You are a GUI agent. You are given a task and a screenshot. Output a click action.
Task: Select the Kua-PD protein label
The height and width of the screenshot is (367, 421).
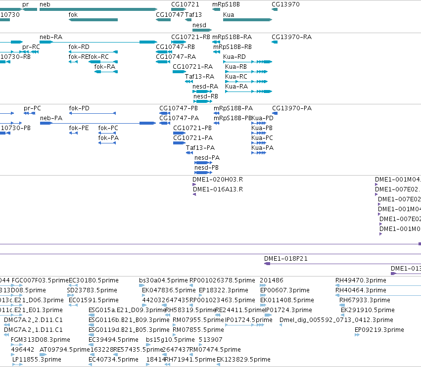tap(262, 118)
